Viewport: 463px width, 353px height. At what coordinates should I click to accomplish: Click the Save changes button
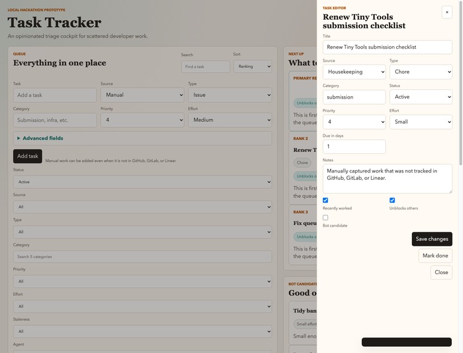pos(432,239)
